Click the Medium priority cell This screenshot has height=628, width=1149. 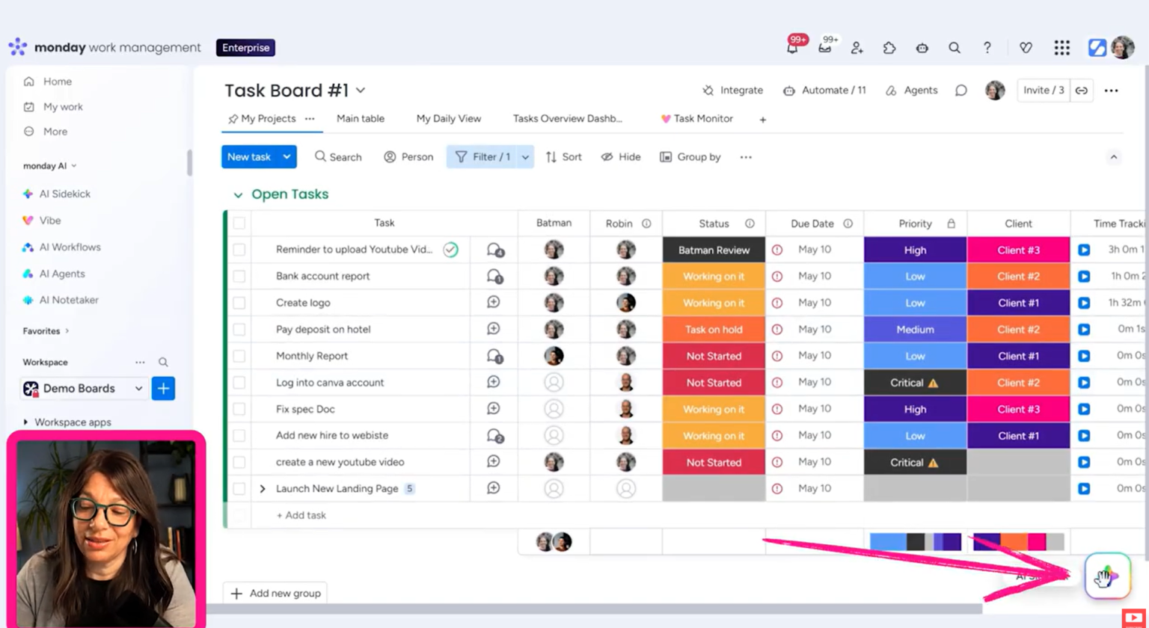[915, 330]
